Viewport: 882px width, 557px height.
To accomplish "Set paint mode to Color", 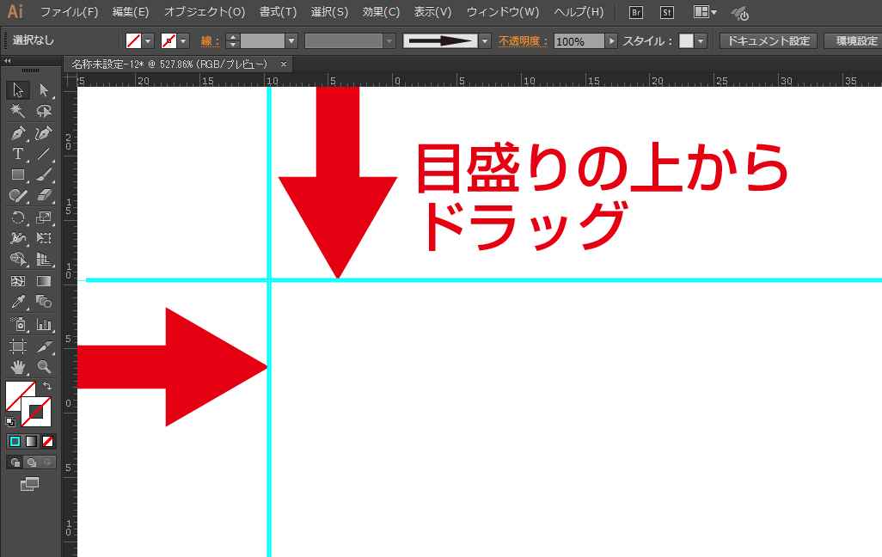I will [x=15, y=441].
